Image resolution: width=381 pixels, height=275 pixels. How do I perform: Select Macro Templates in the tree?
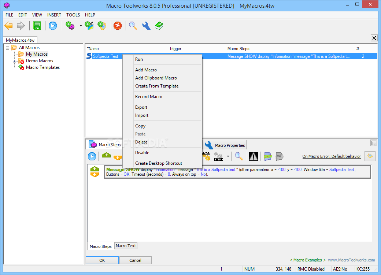click(43, 67)
